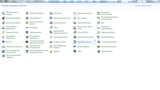The image size is (160, 90).
Task: Open the Windows CardSpace icon
Action: [x=27, y=13]
